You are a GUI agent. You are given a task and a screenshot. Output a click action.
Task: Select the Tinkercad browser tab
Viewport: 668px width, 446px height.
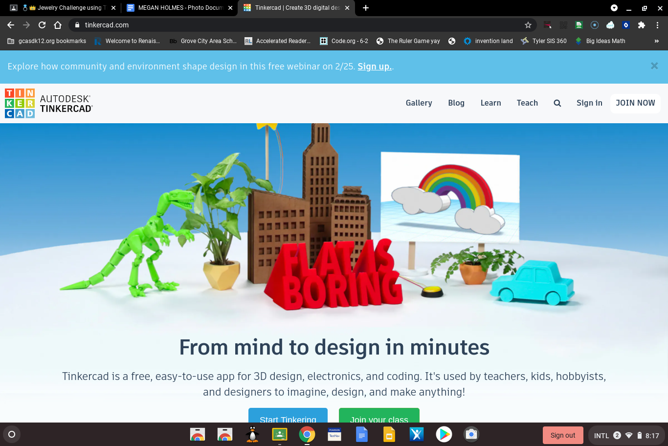tap(296, 8)
